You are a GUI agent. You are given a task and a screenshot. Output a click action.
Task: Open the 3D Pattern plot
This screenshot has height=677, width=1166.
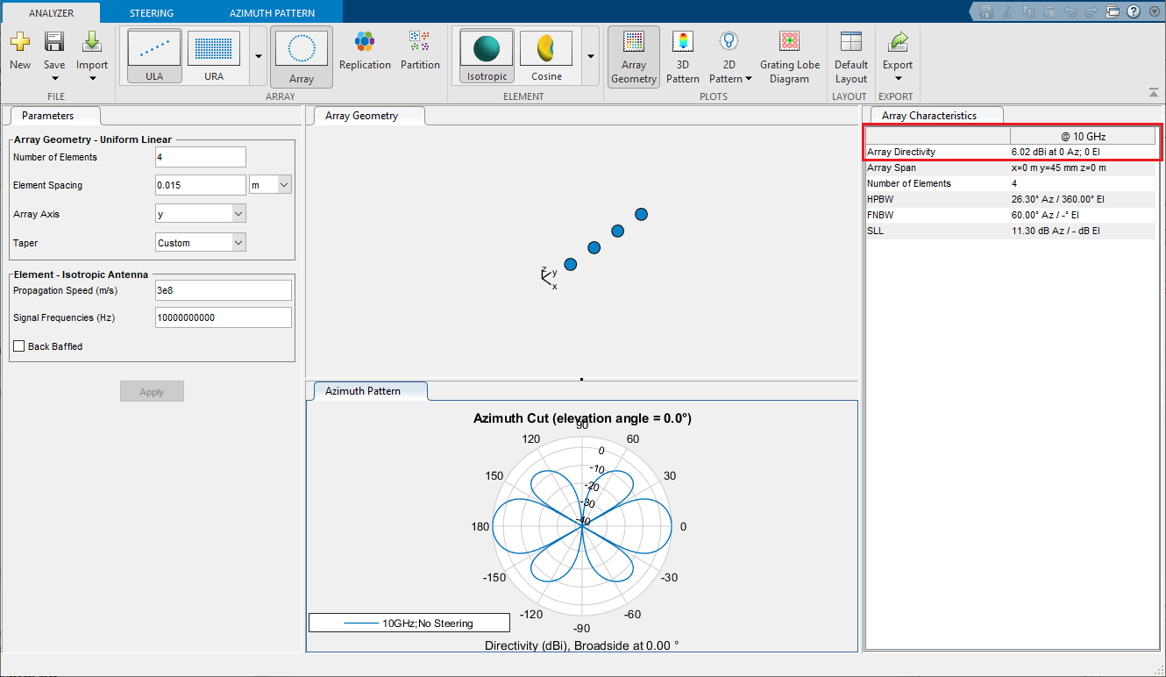682,57
